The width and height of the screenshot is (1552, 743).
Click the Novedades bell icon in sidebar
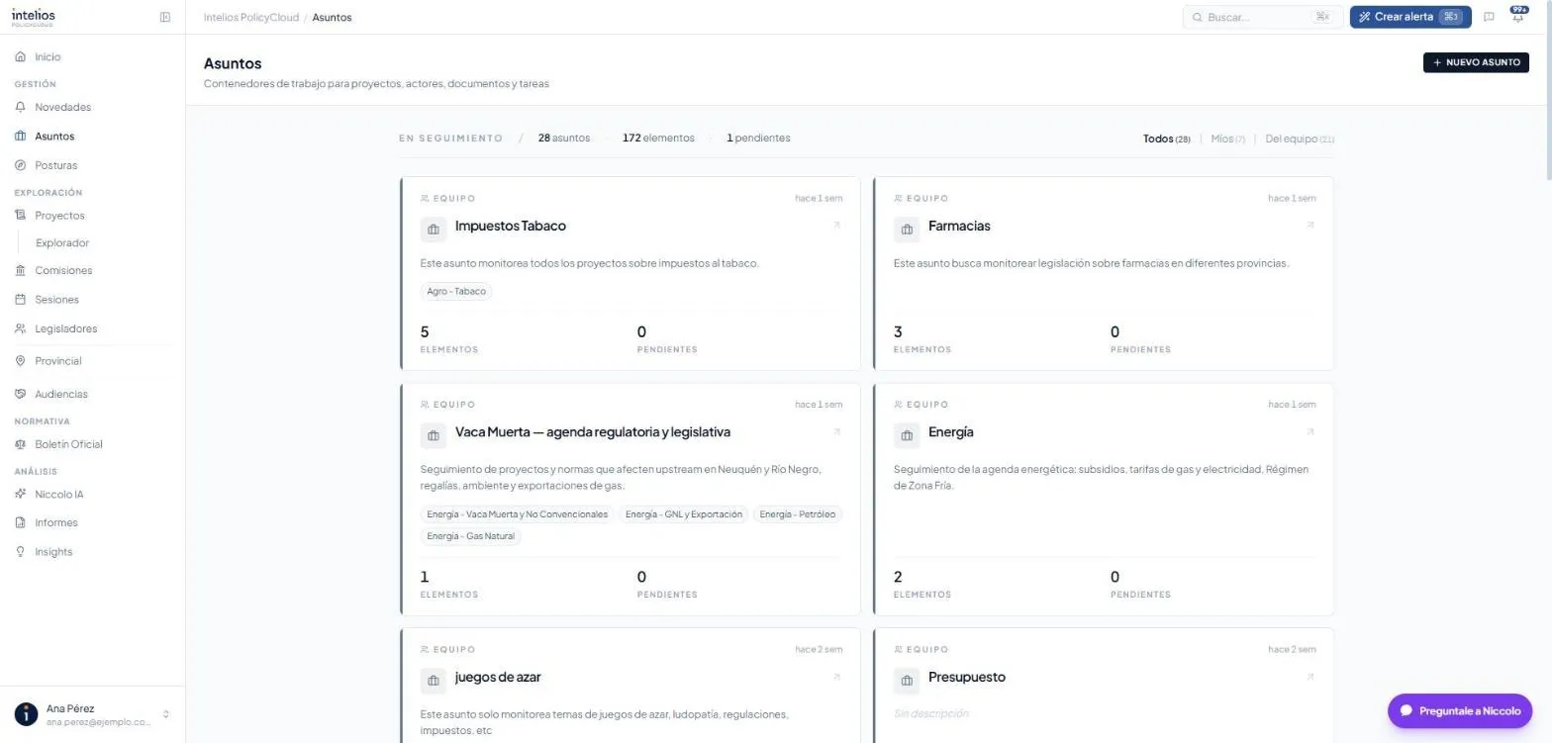click(21, 107)
